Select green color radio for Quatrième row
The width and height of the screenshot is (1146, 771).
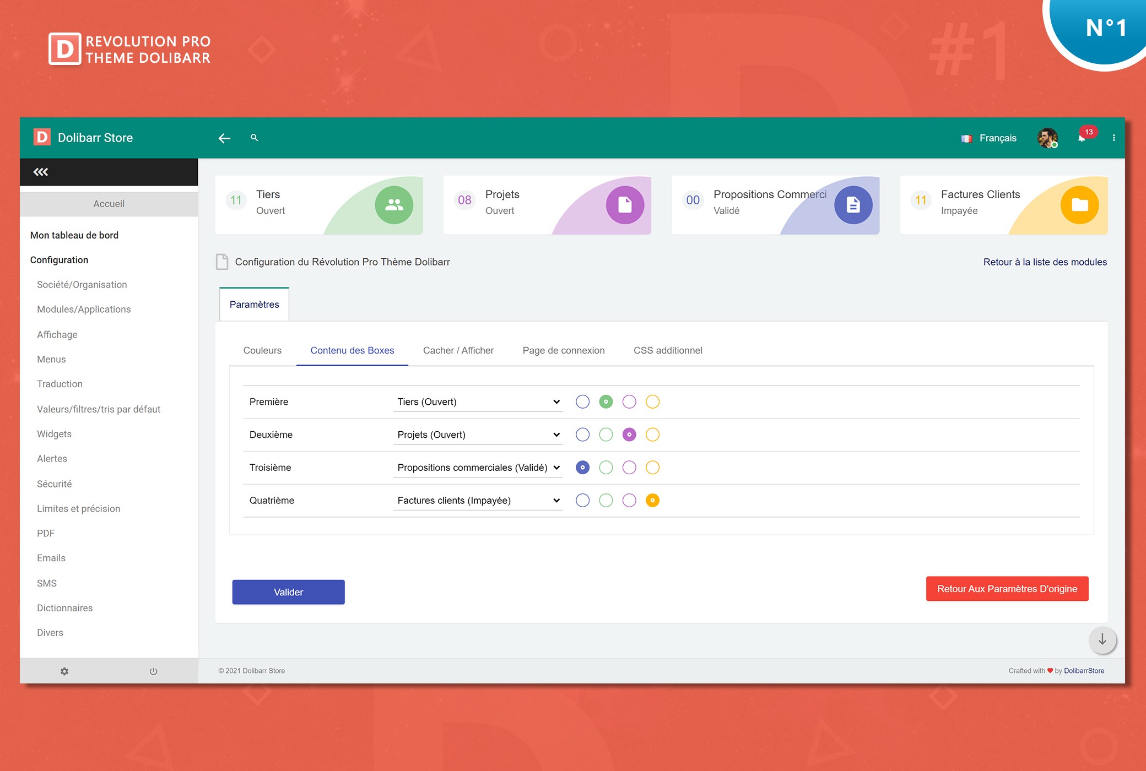(606, 501)
